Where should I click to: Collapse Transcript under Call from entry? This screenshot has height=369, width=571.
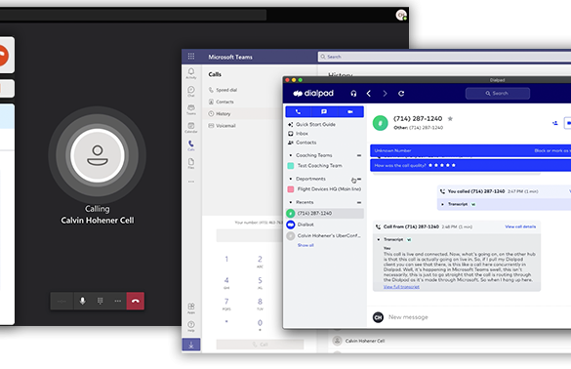click(379, 240)
